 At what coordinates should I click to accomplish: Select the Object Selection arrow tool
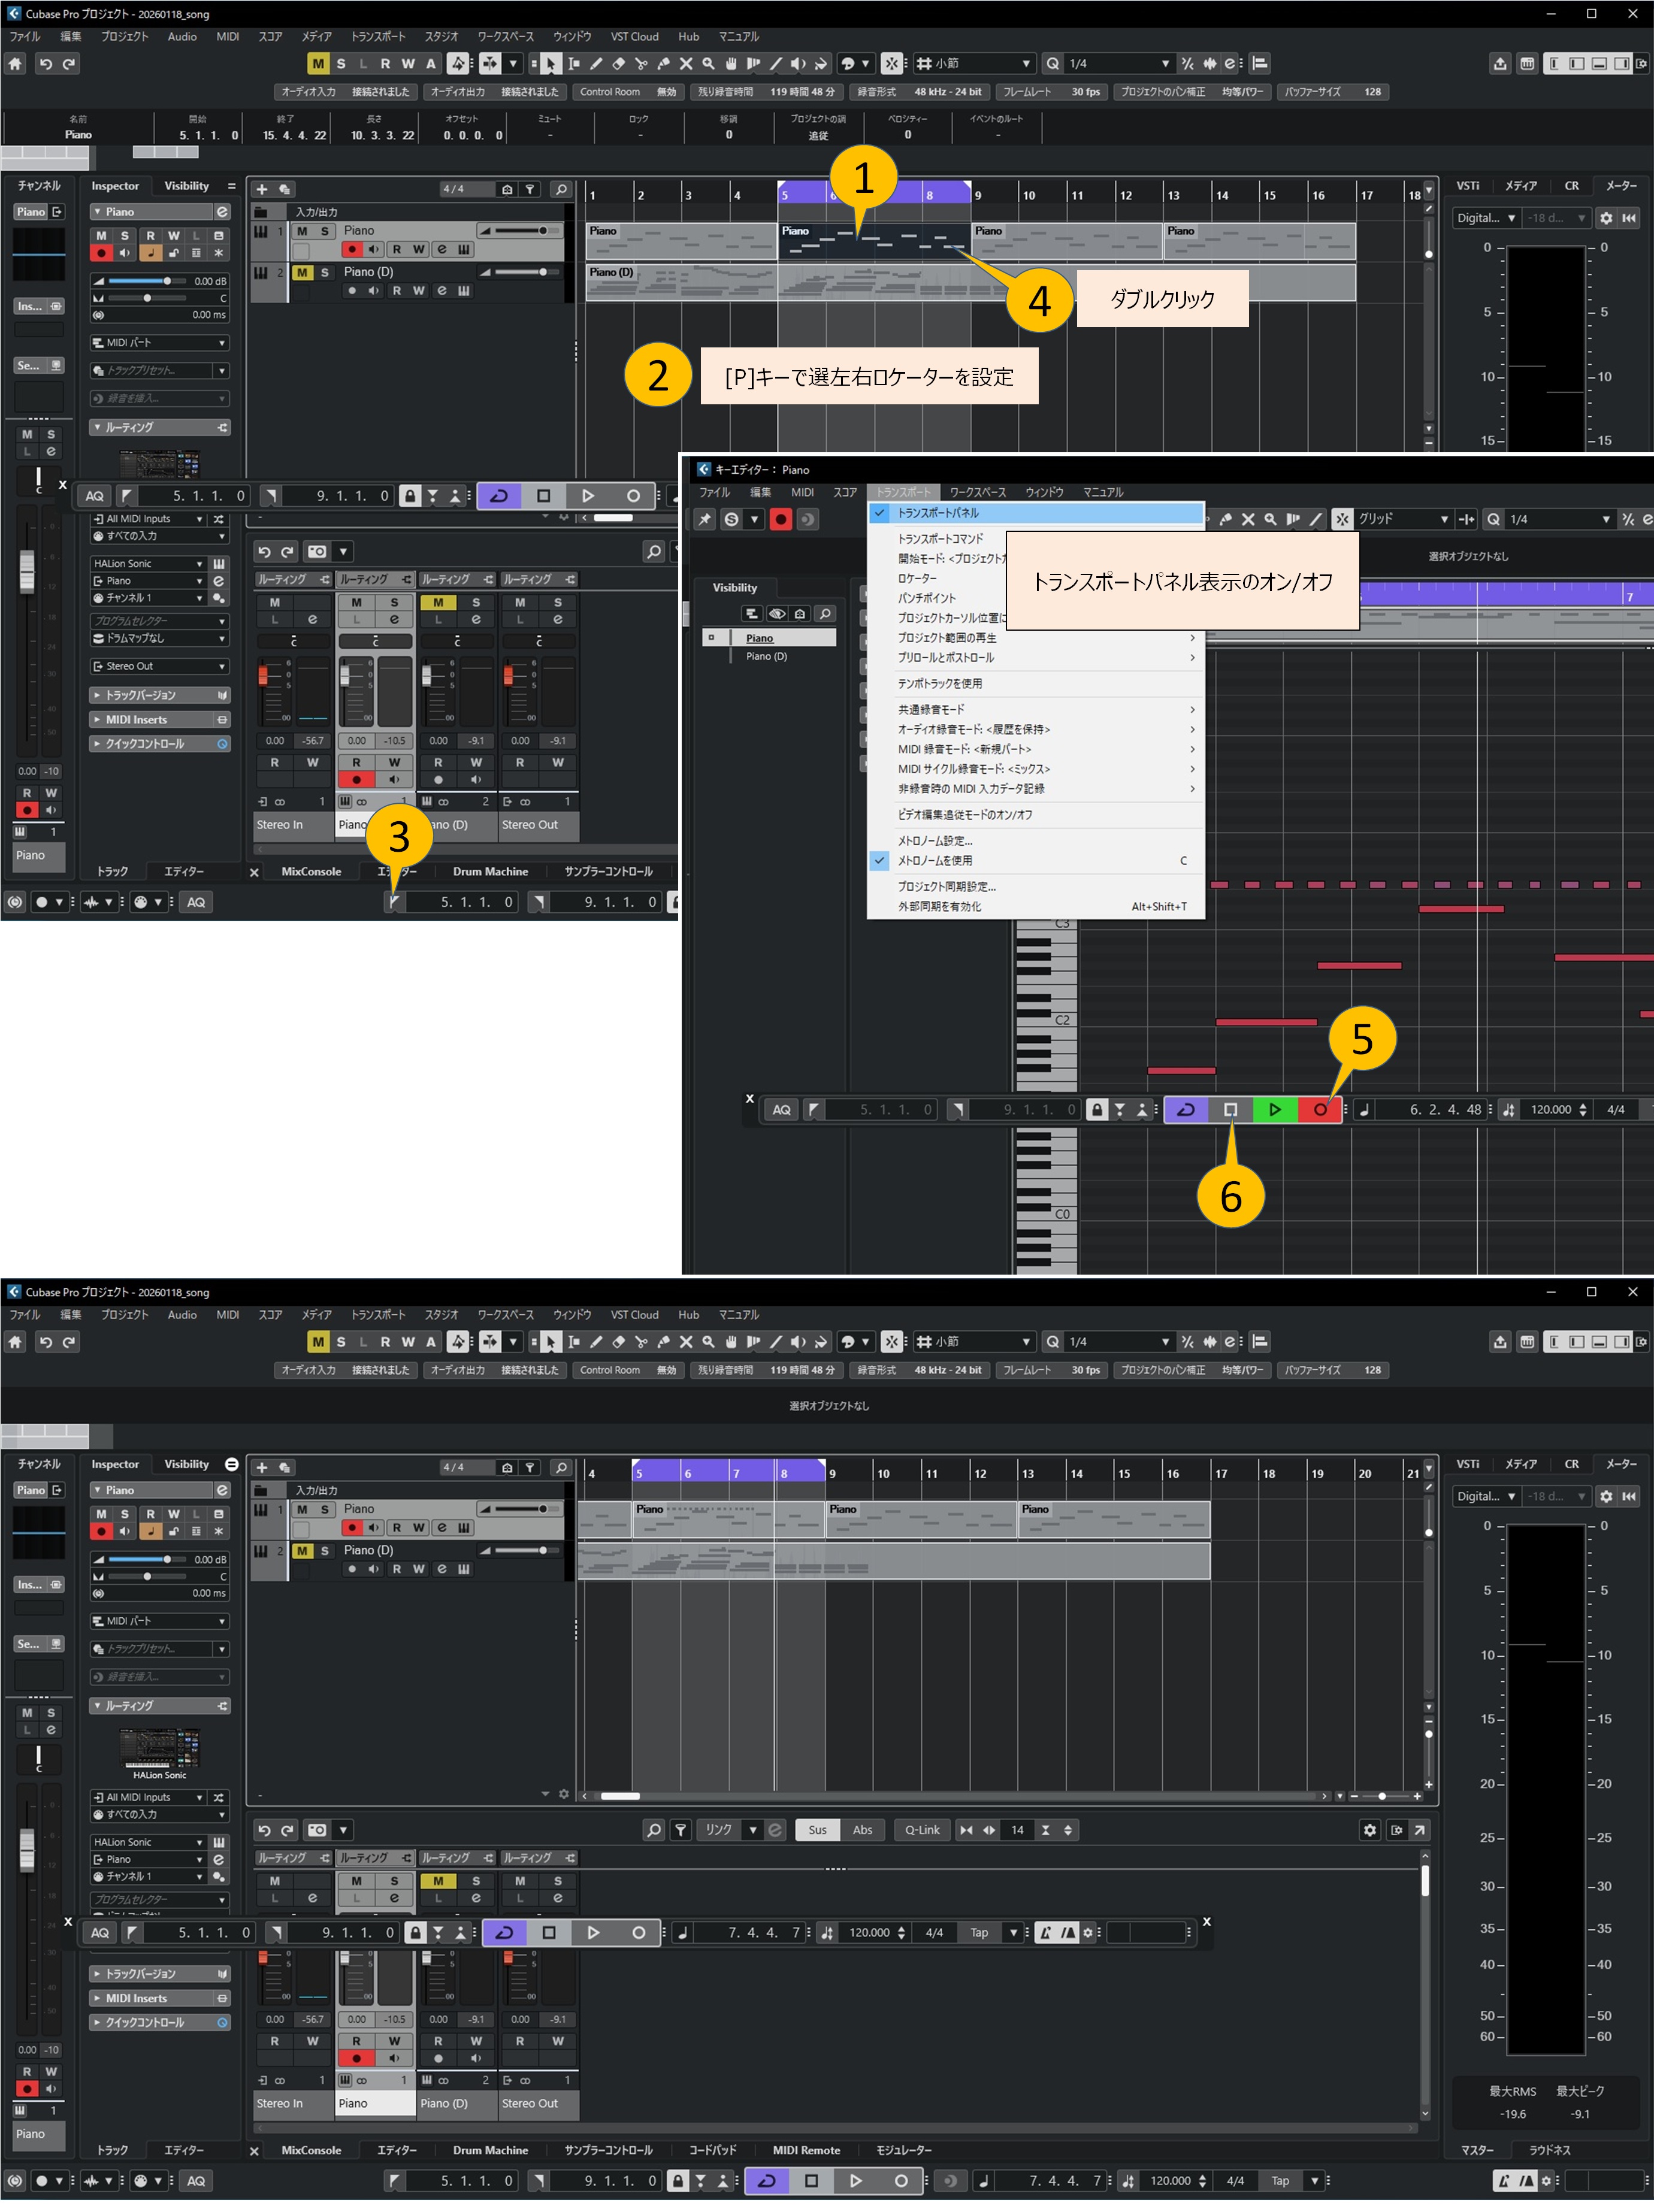click(x=551, y=63)
